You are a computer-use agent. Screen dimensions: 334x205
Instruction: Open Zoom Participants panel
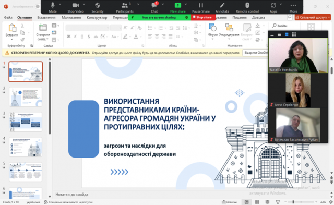[125, 7]
